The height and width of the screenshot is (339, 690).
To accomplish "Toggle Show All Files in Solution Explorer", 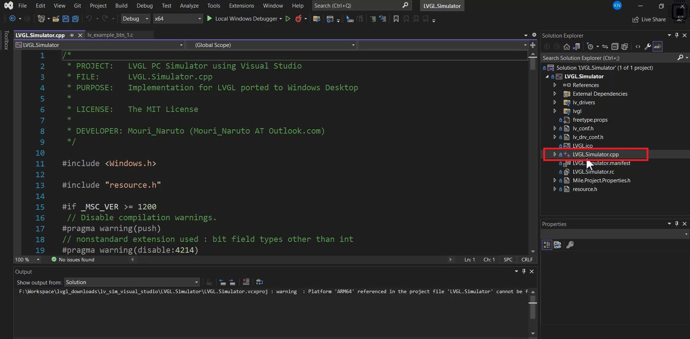I will click(625, 47).
